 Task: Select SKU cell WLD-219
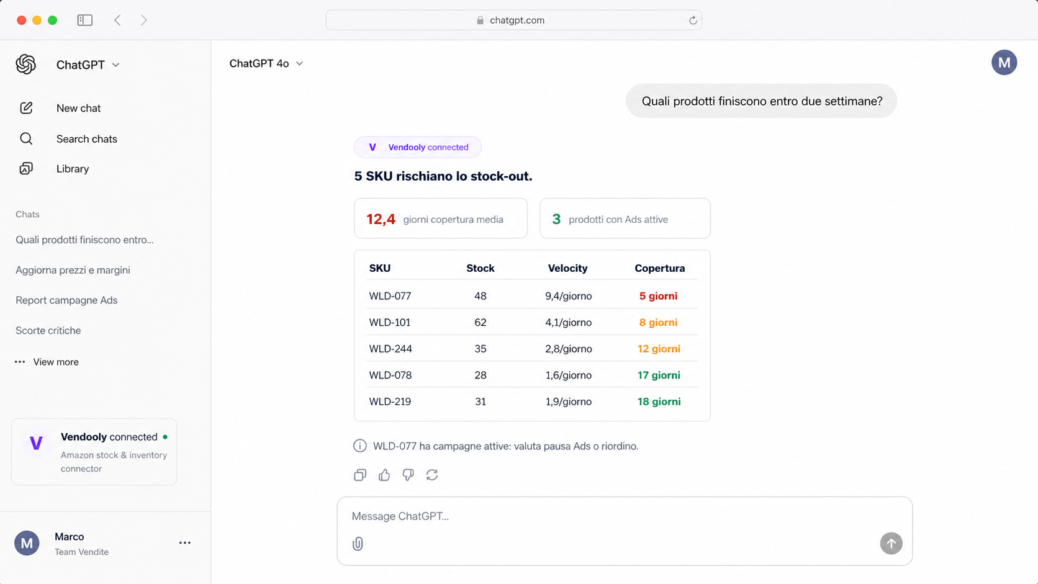click(x=390, y=402)
